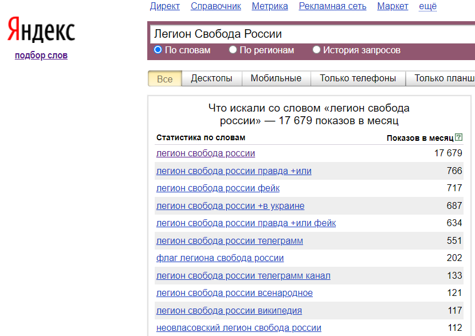Go to 'Маркет' in top navigation
Image resolution: width=475 pixels, height=336 pixels.
(x=392, y=6)
